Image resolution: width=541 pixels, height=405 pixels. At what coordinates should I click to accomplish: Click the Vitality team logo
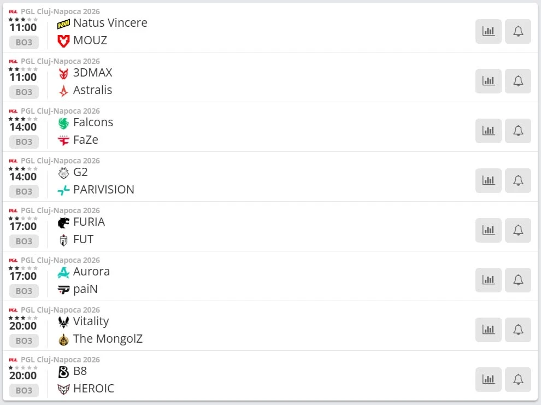(x=64, y=322)
